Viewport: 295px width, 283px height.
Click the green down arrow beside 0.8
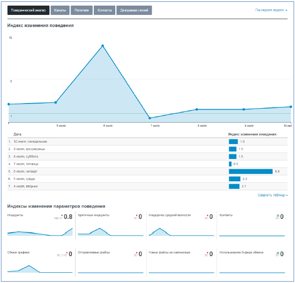pos(62,215)
